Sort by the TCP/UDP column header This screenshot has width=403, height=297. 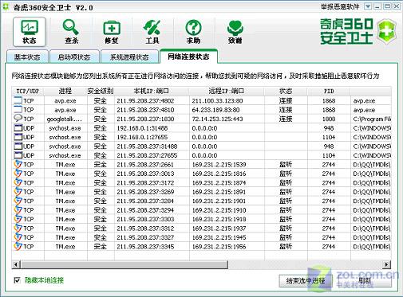pyautogui.click(x=28, y=91)
